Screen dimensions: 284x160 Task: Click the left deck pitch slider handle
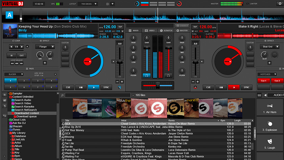point(120,62)
